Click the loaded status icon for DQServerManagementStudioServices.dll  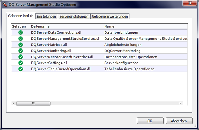tap(21, 39)
